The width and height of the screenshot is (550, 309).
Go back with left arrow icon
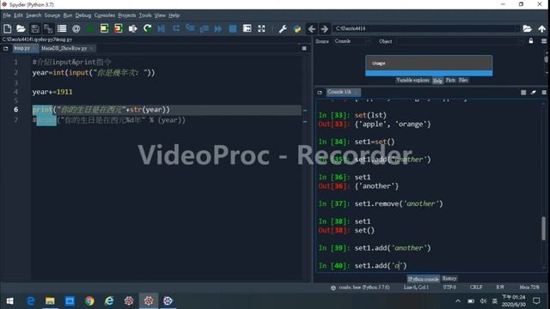pos(311,28)
